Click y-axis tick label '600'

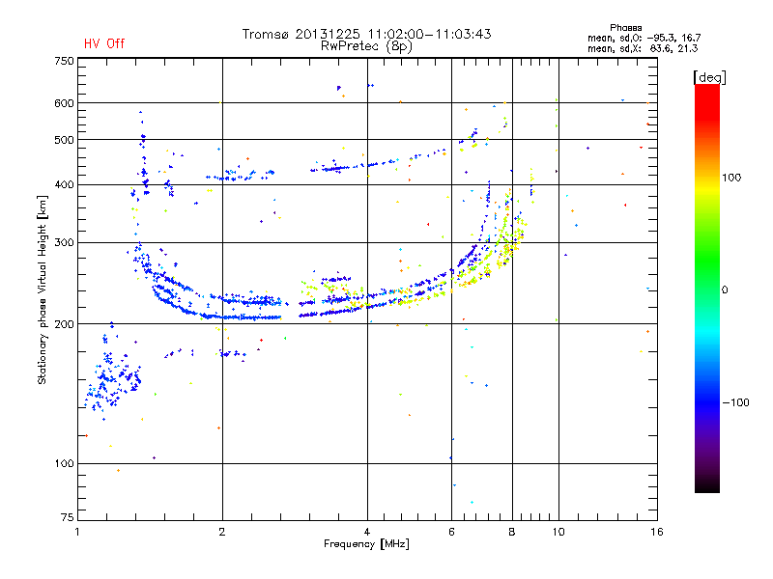coord(64,103)
